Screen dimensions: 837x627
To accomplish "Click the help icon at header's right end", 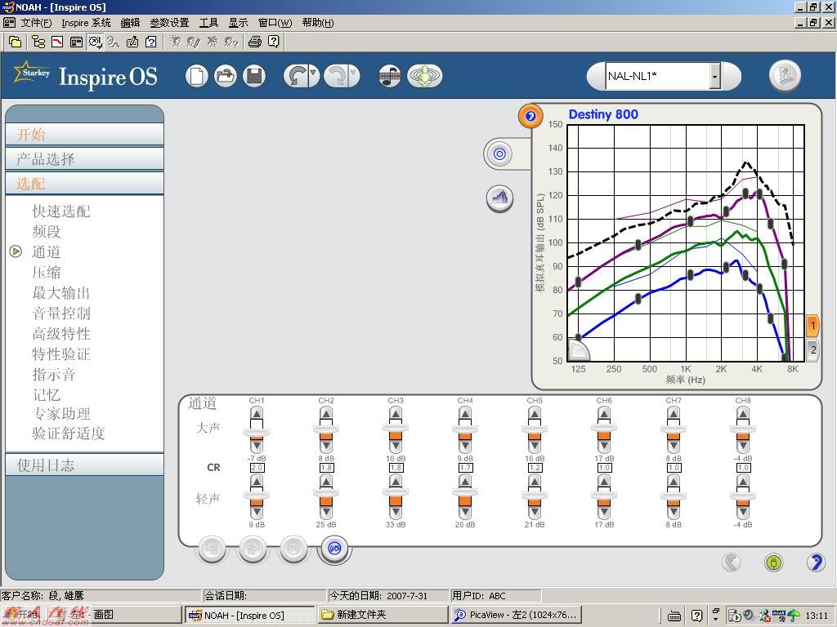I will click(x=785, y=75).
